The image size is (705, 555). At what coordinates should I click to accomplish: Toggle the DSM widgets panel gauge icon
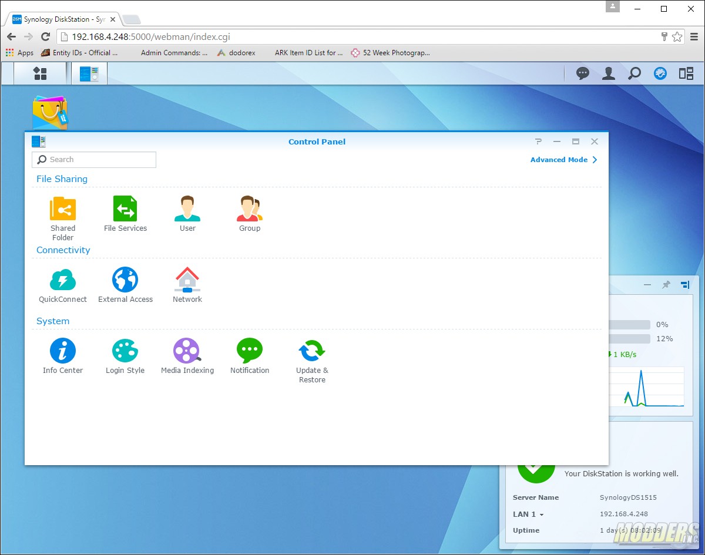click(660, 73)
